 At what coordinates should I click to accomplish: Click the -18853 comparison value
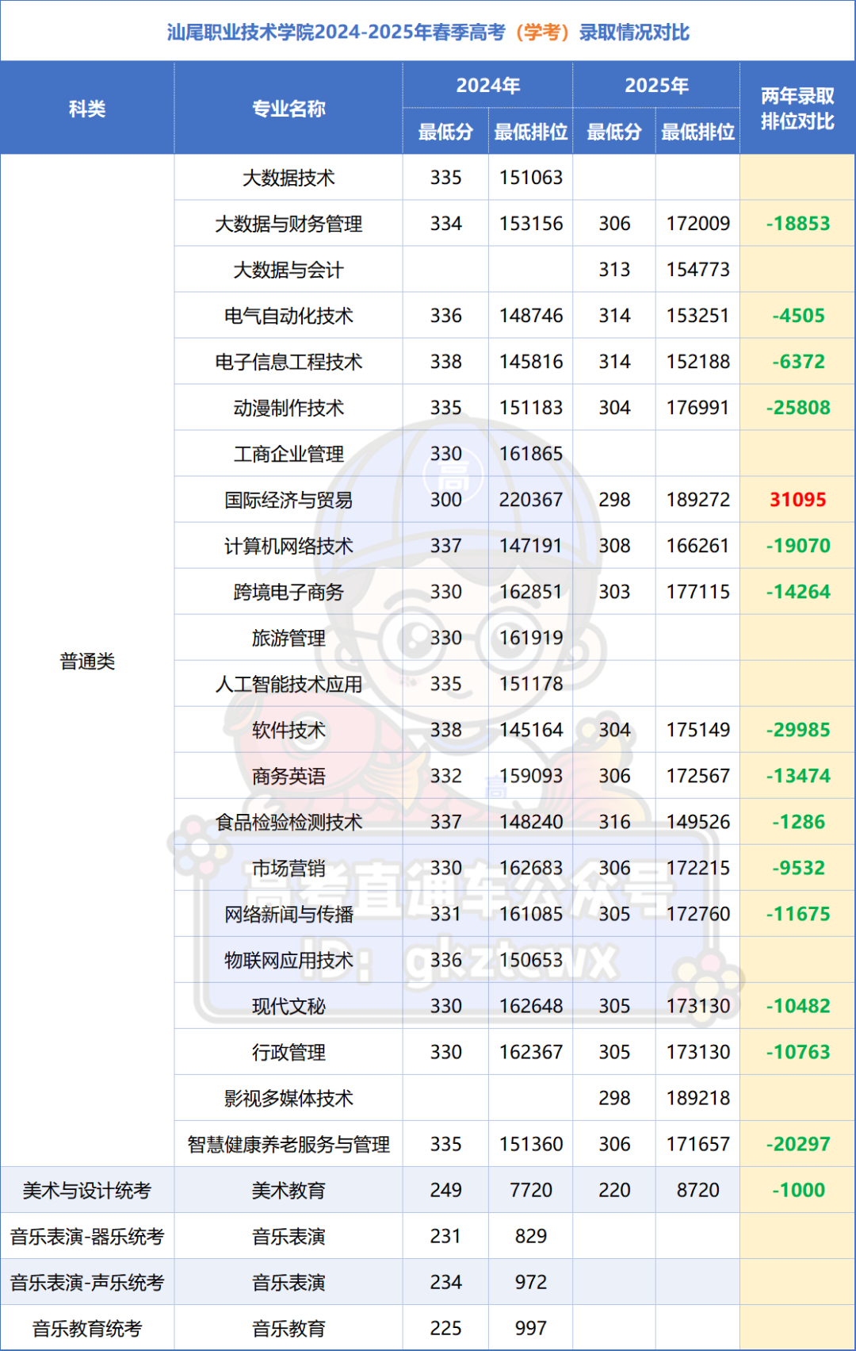pos(797,224)
